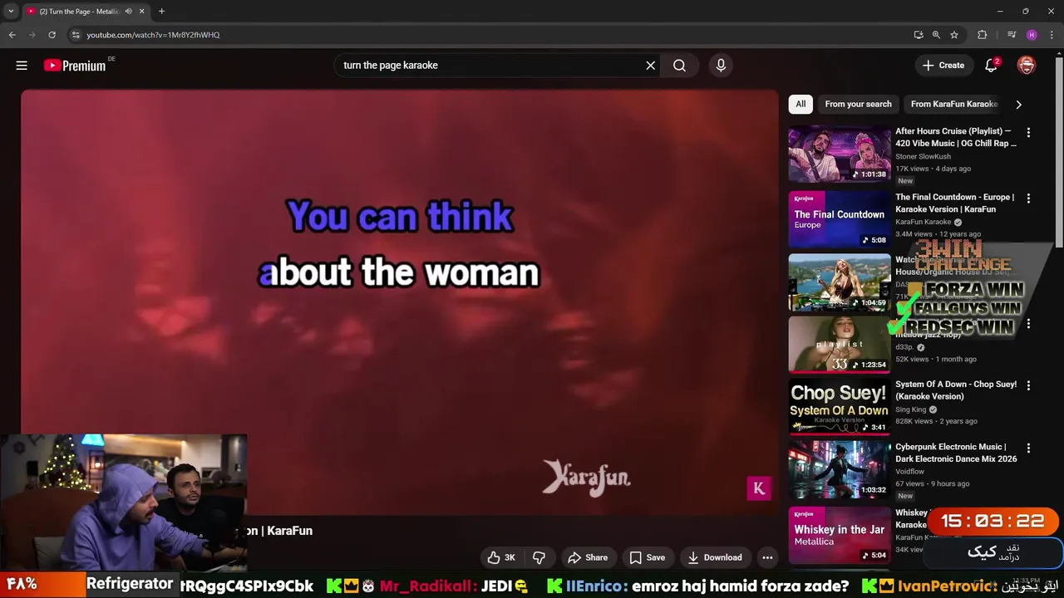Open the YouTube hamburger guide menu

coord(22,66)
